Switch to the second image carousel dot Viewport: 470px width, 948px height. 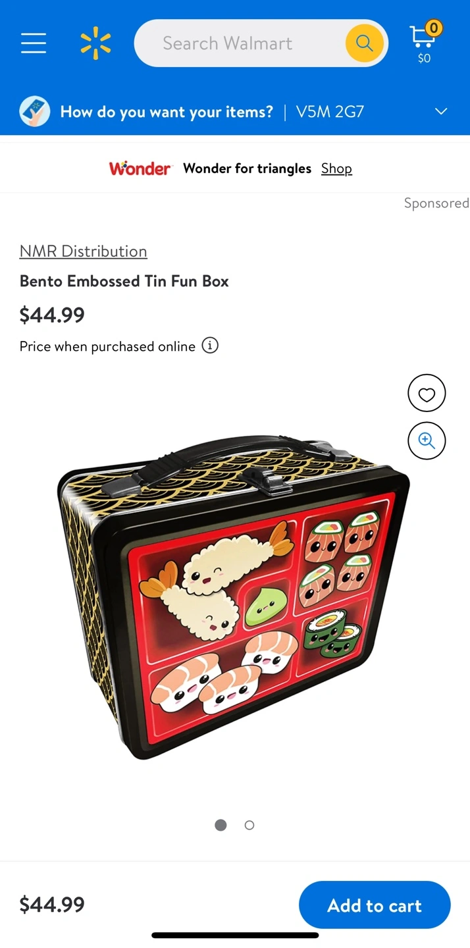(249, 825)
